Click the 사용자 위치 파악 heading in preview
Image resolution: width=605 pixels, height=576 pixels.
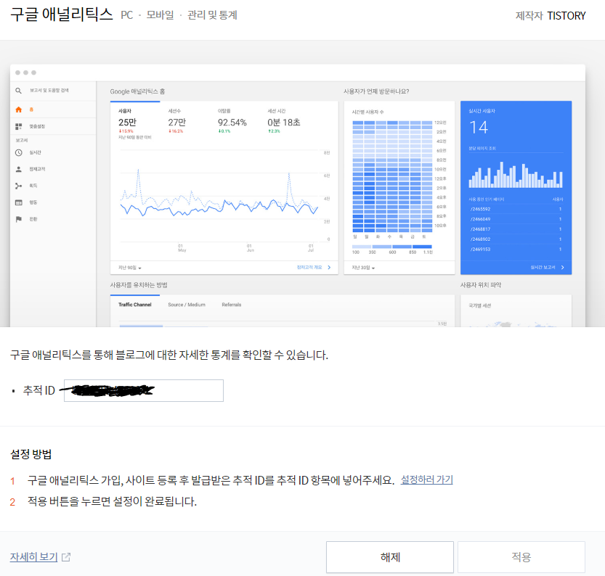pyautogui.click(x=480, y=285)
